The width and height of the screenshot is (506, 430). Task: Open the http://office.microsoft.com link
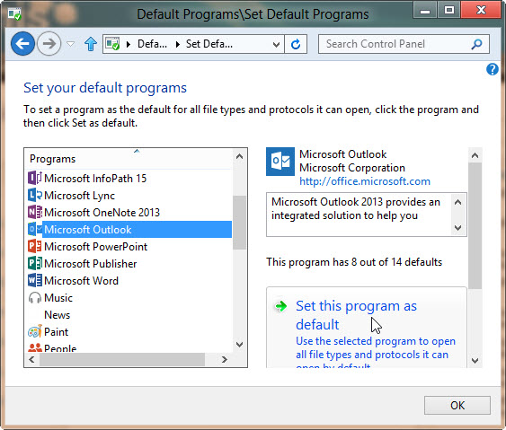365,181
